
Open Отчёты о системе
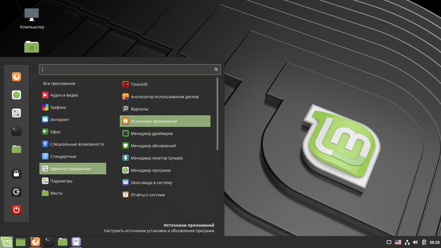pos(165,195)
